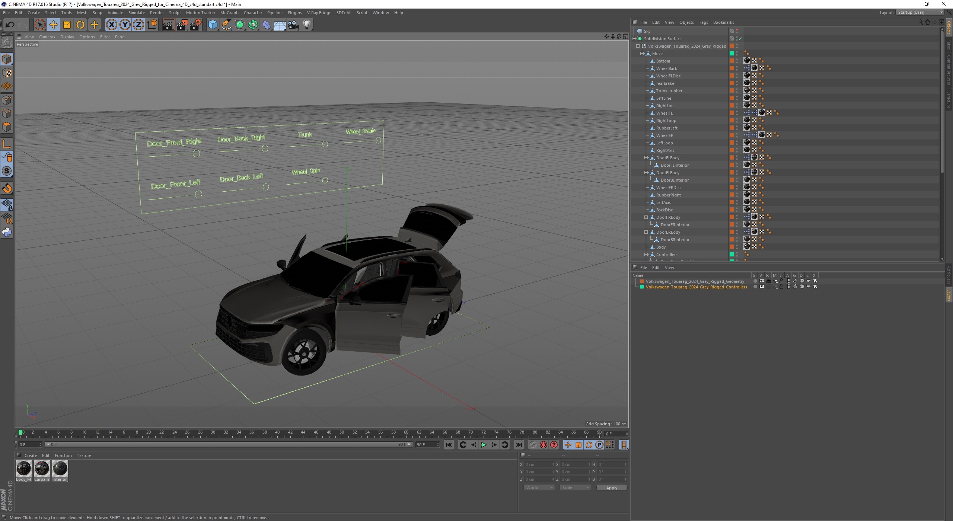Toggle Sky object visibility dots
The image size is (953, 521).
(x=737, y=31)
